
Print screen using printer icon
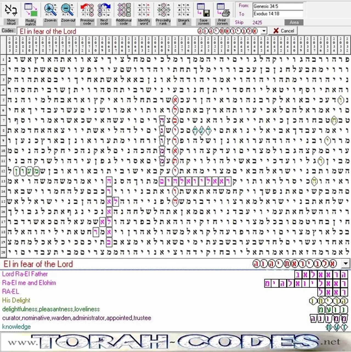222,14
